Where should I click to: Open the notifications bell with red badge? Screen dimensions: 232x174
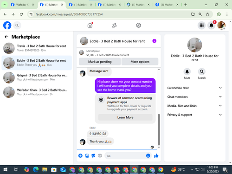point(212,25)
